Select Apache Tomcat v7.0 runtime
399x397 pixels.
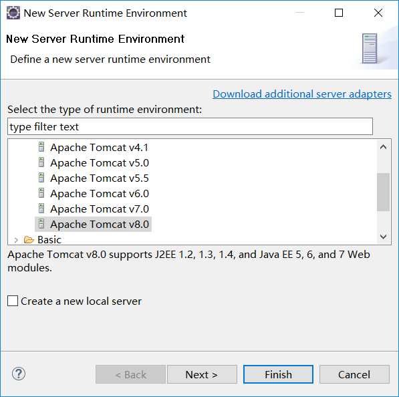pyautogui.click(x=100, y=209)
